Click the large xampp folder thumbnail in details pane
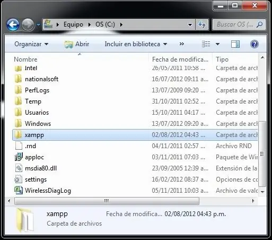This screenshot has height=240, width=272. click(x=24, y=220)
